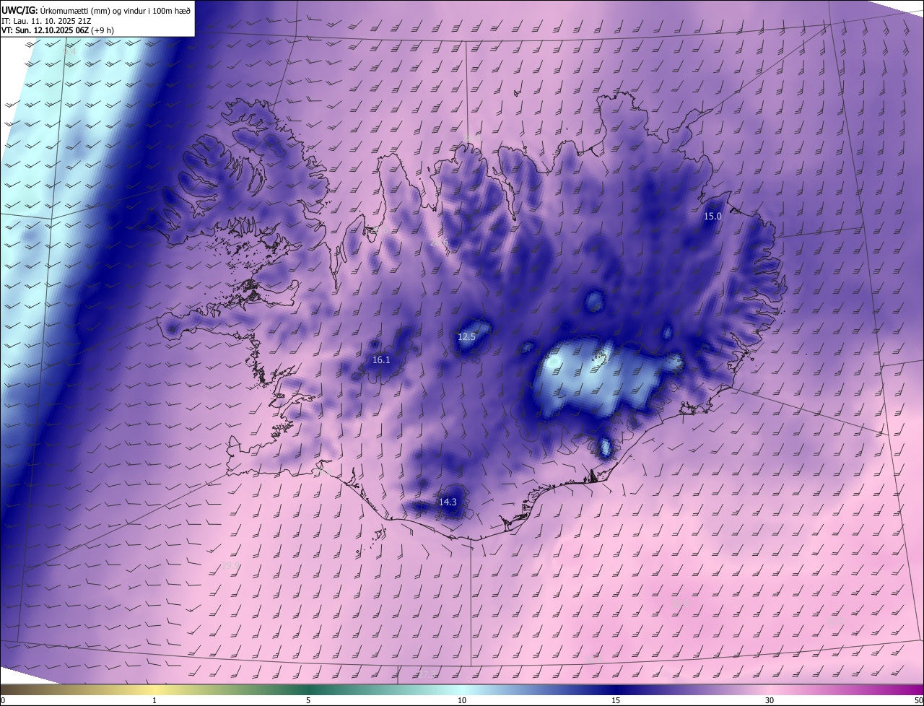
Task: Click the 'IT: Lau. 11. 10. 2025 21Z' line
Action: pyautogui.click(x=45, y=20)
